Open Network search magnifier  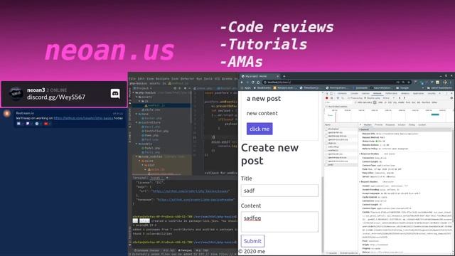click(x=343, y=98)
